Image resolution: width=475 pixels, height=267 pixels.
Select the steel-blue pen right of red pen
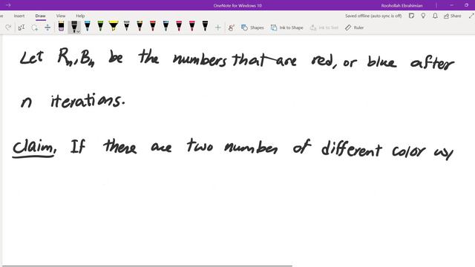(166, 27)
